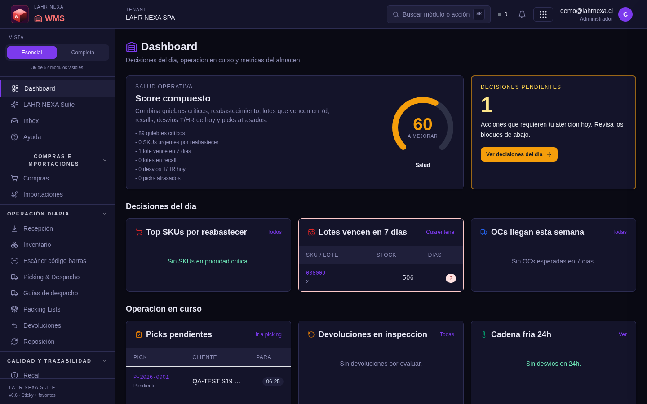The image size is (647, 404).
Task: Click the Dashboard sidebar icon
Action: [15, 88]
